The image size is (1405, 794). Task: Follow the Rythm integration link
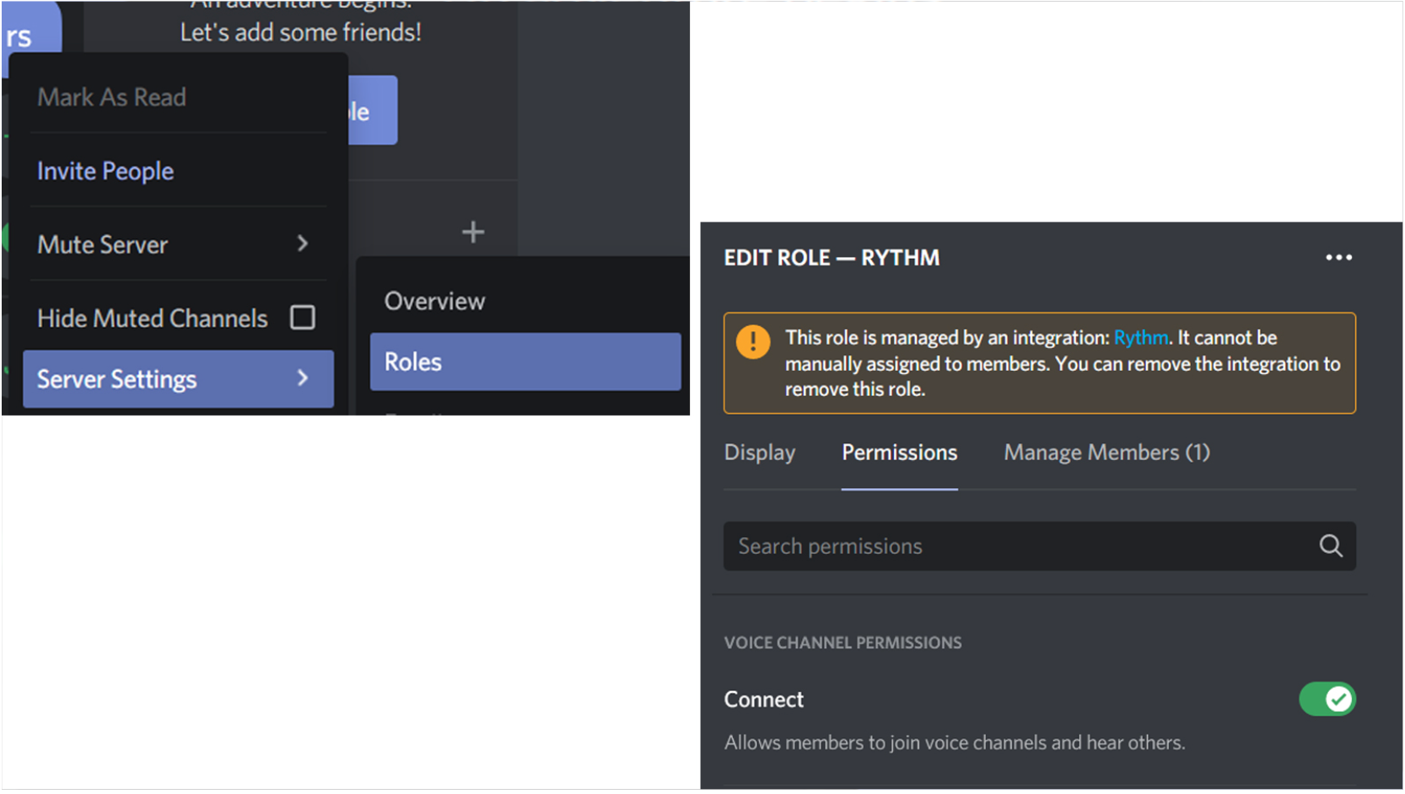pyautogui.click(x=1140, y=338)
